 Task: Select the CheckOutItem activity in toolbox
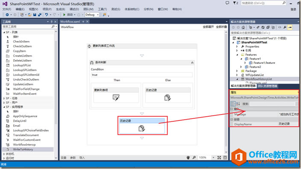click(22, 46)
